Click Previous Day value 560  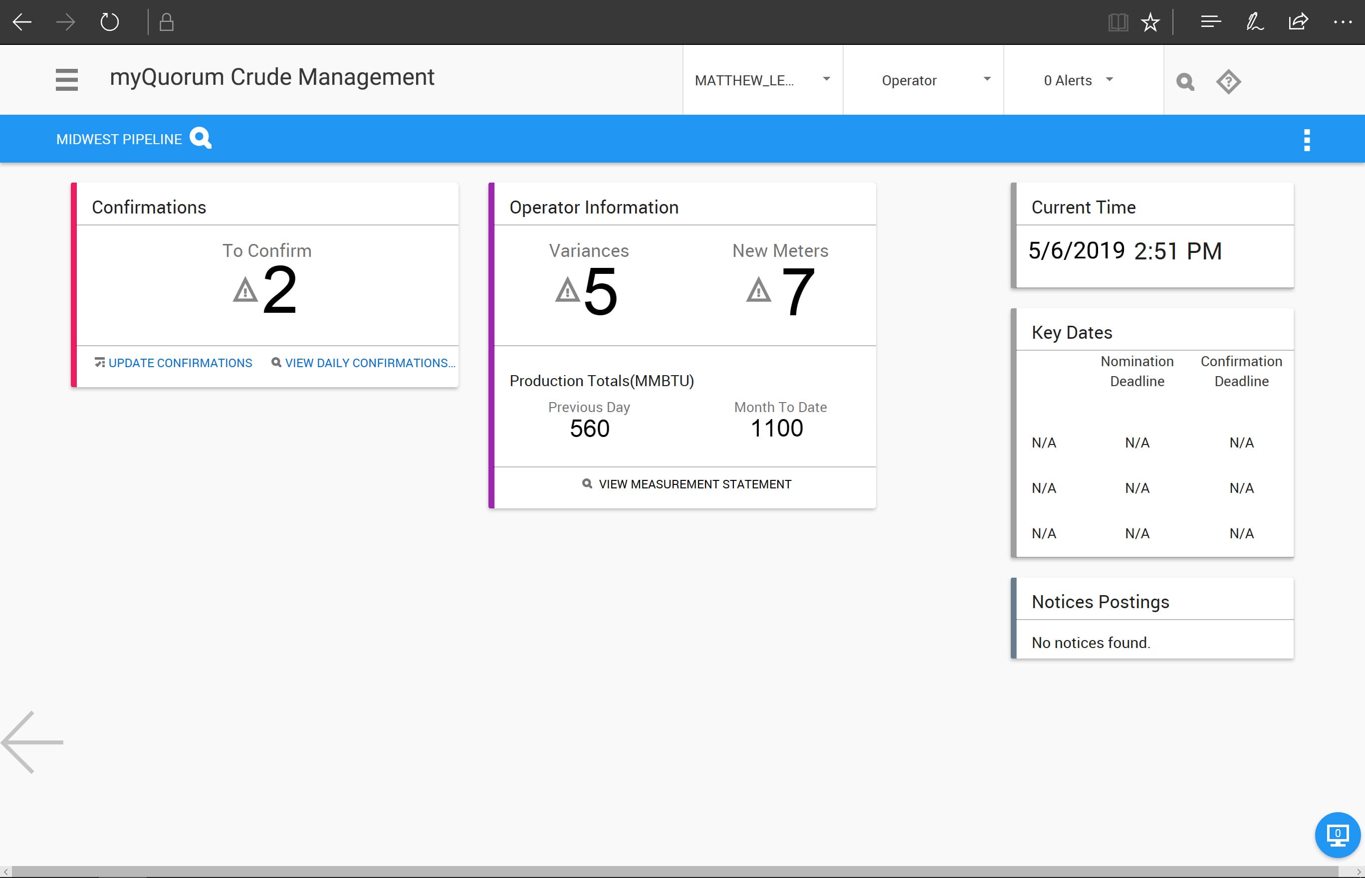click(x=590, y=429)
